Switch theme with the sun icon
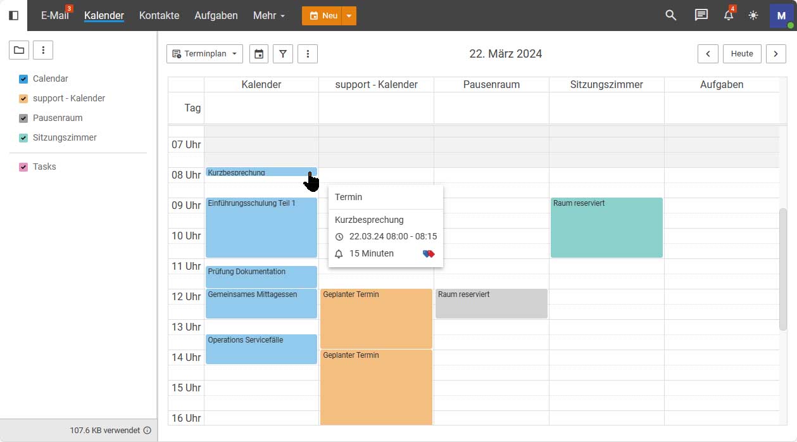 tap(753, 15)
